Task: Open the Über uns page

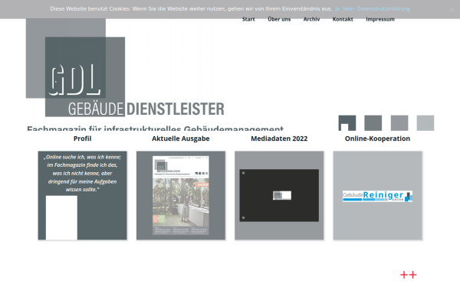Action: [279, 19]
